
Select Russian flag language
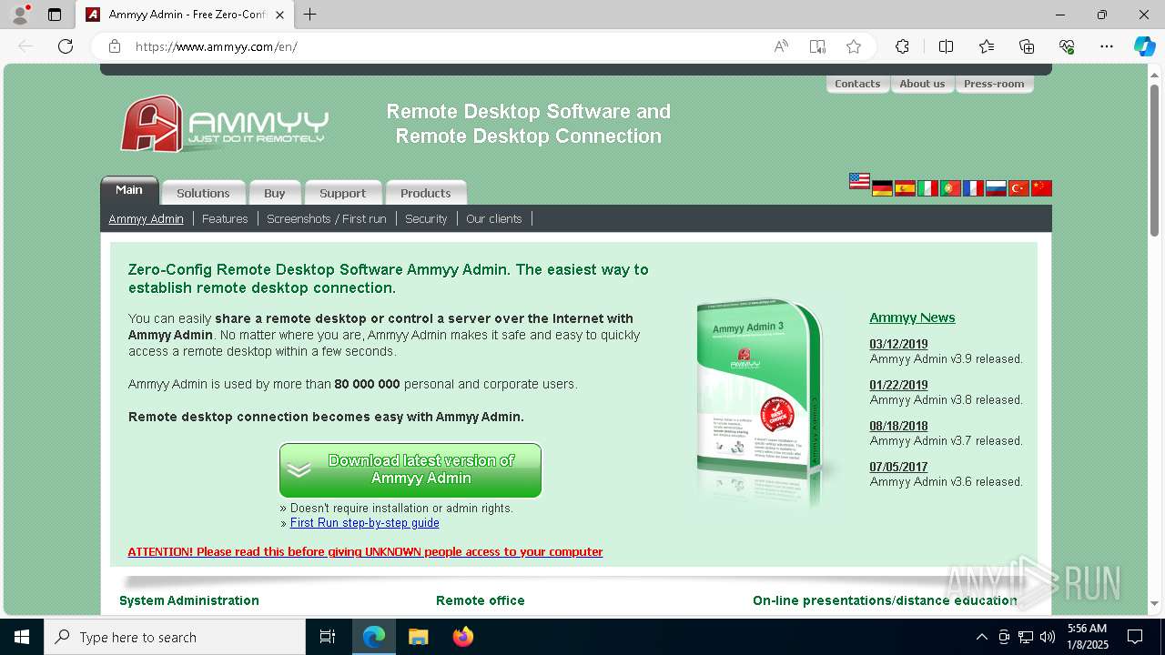996,188
